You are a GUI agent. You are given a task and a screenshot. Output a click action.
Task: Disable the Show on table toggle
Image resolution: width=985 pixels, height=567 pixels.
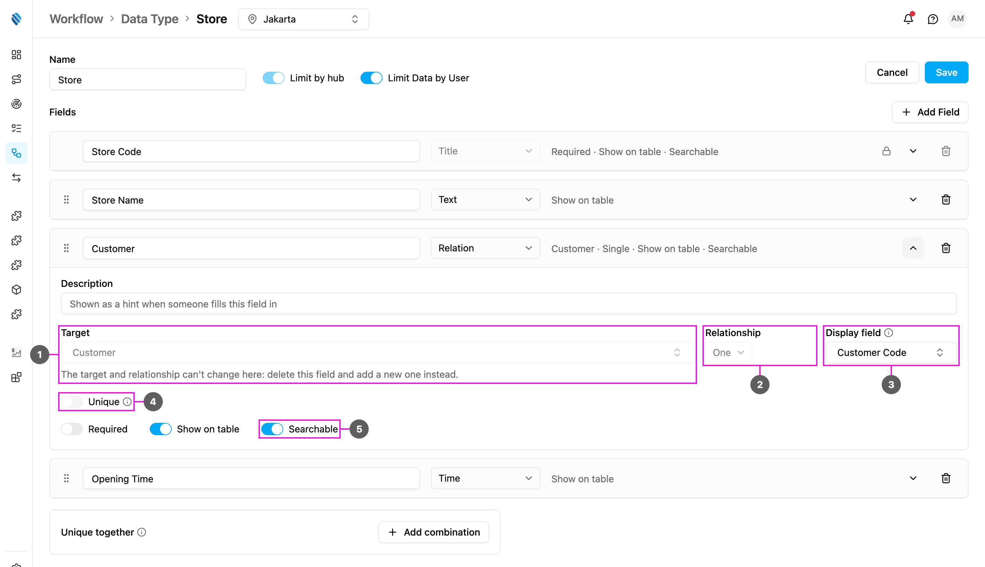[x=161, y=429]
